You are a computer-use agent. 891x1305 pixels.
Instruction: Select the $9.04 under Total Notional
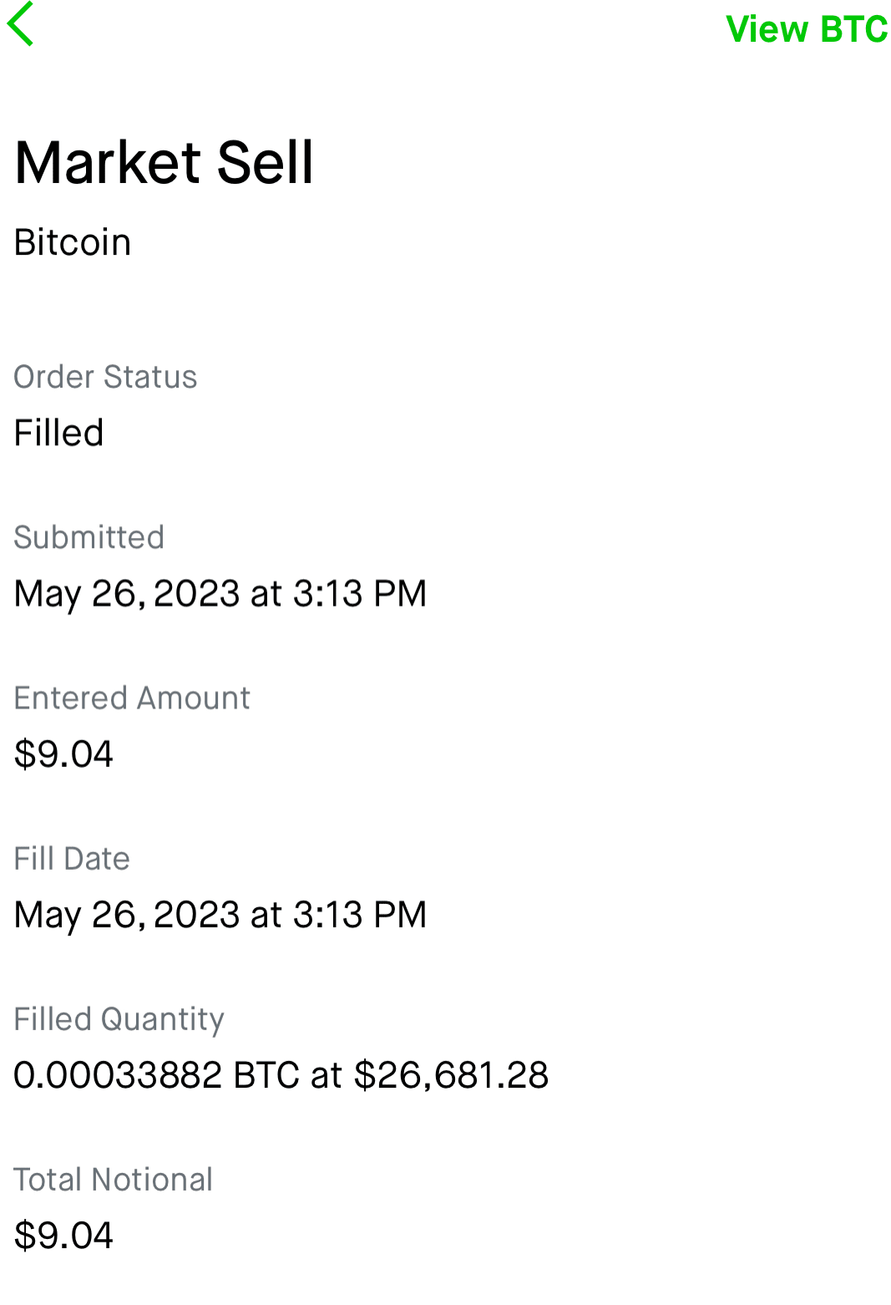coord(63,1236)
